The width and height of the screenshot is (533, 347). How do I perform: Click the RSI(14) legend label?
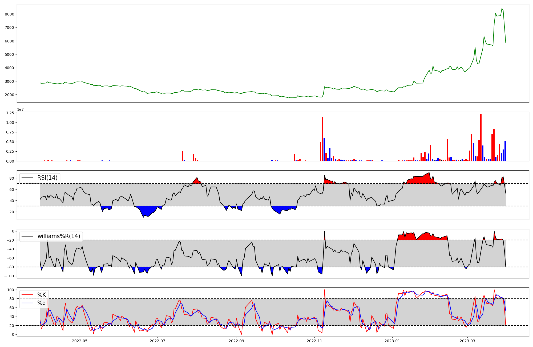(x=47, y=178)
